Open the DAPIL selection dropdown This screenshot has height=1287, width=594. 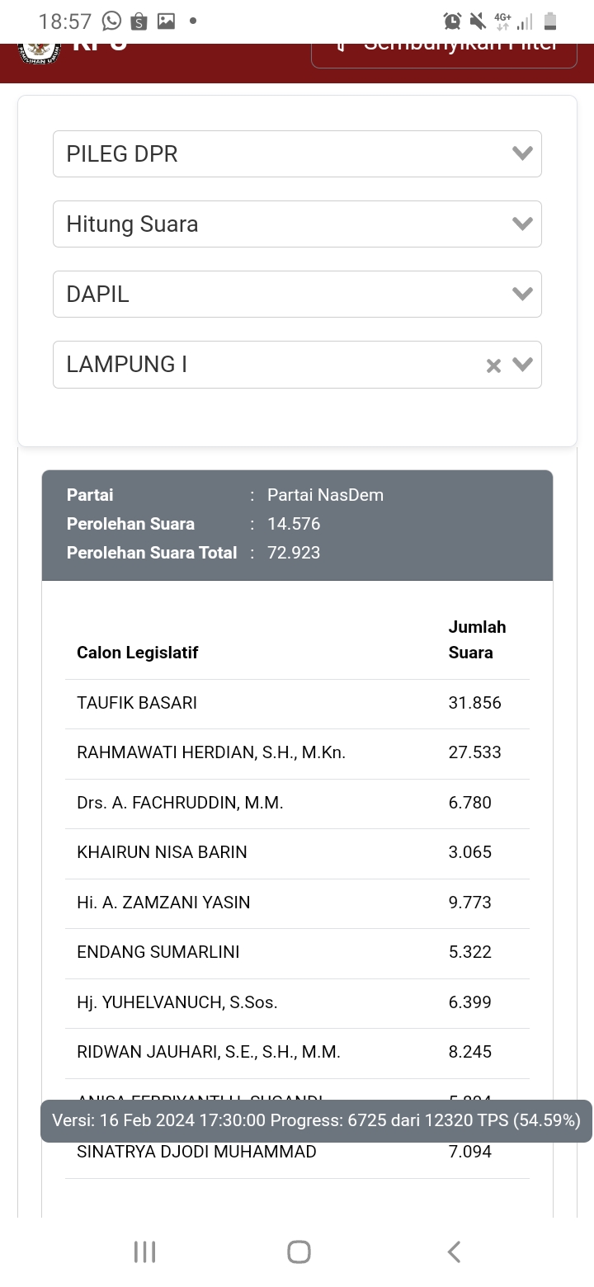[x=297, y=294]
